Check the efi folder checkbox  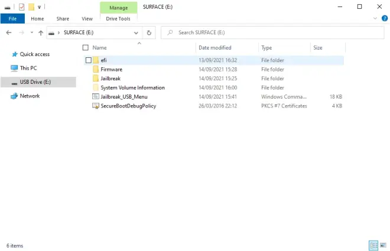(x=89, y=60)
